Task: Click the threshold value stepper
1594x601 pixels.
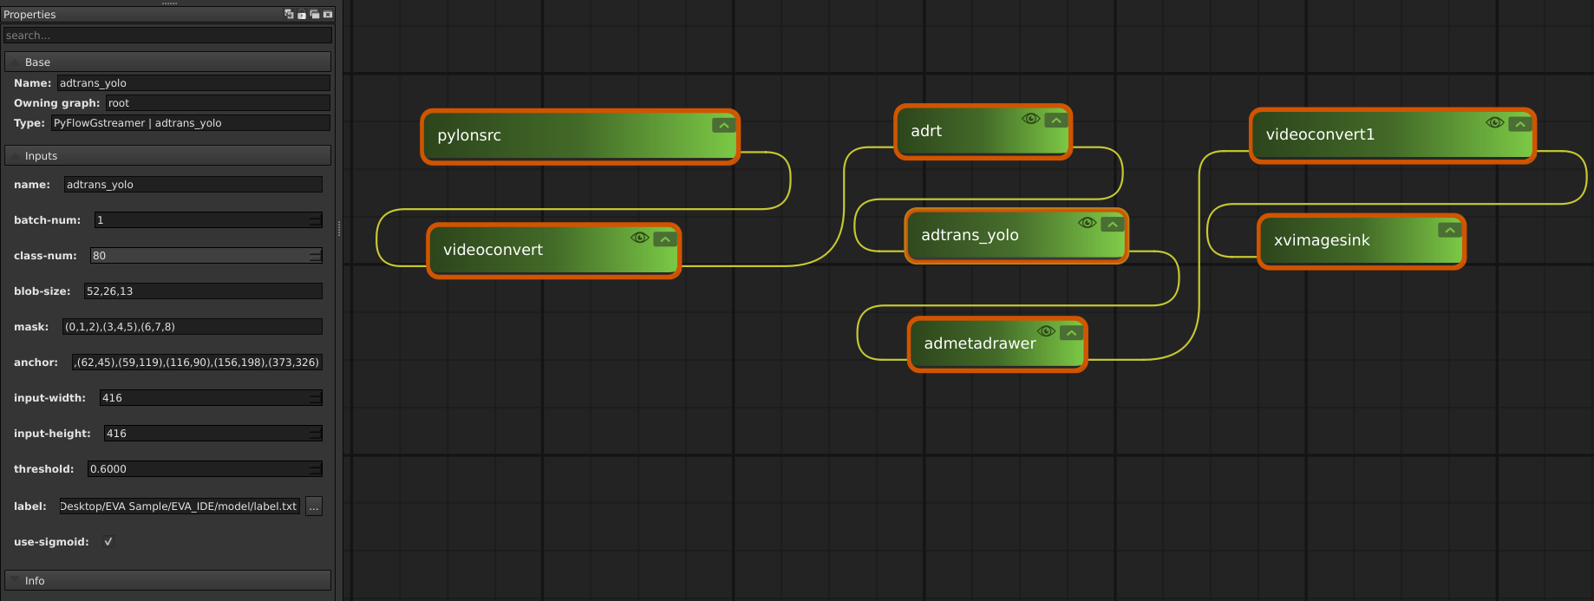Action: (316, 469)
